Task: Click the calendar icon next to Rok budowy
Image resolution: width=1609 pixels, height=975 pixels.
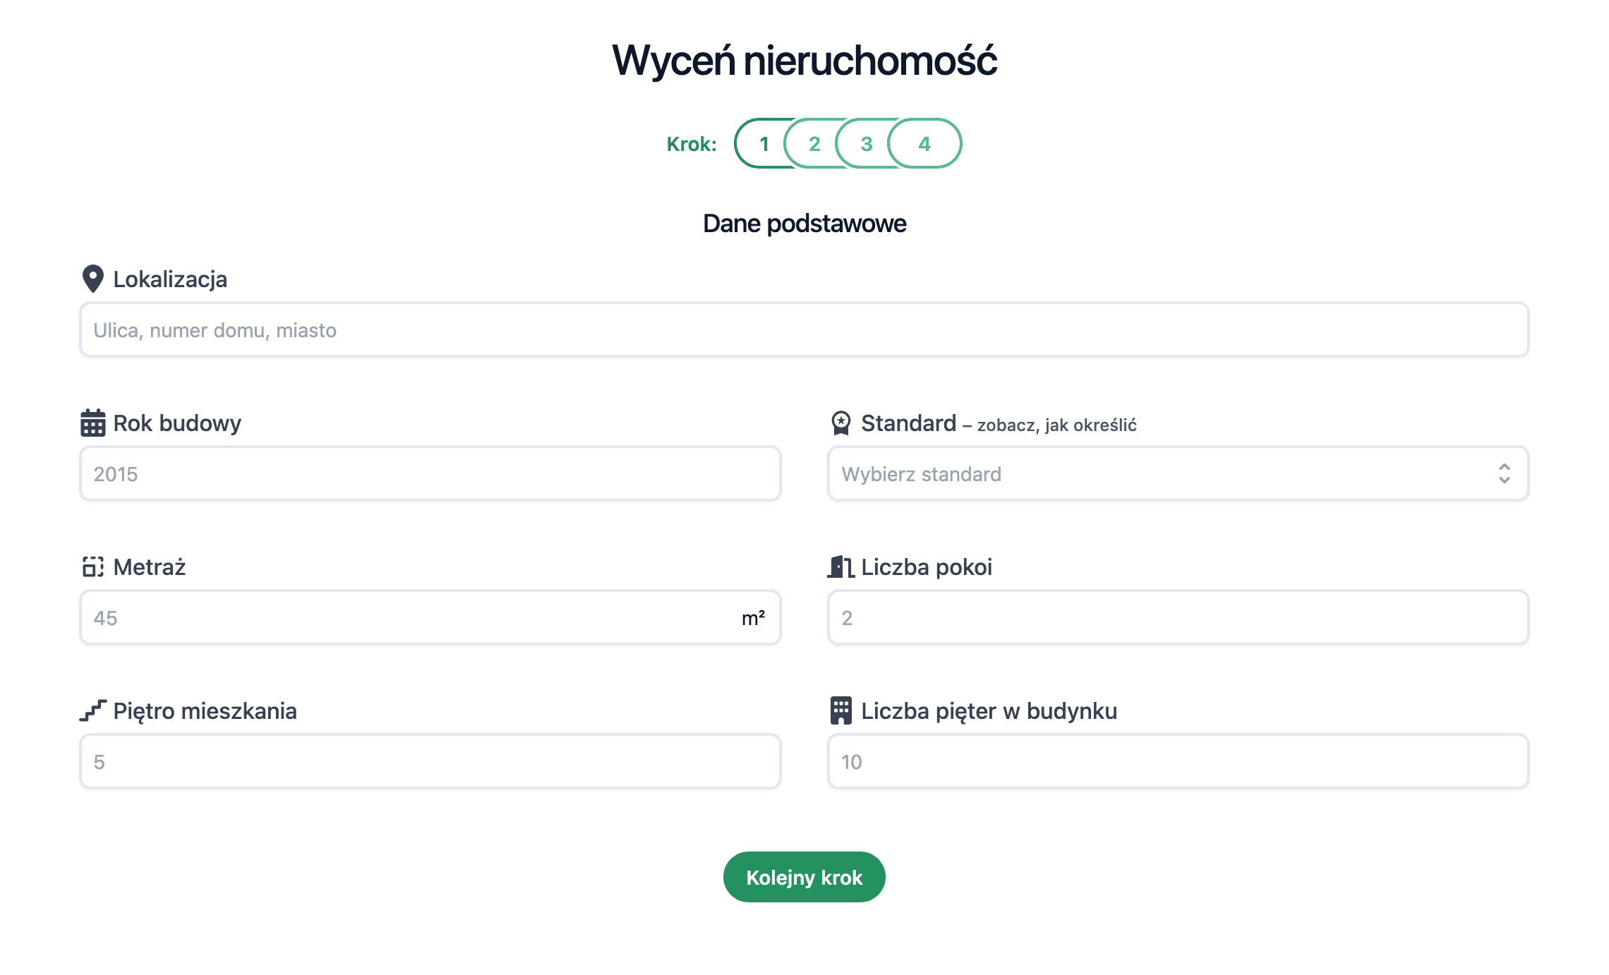Action: coord(92,422)
